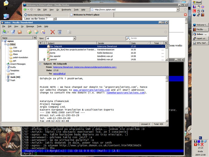Collapse the Inbox folder tree node
The width and height of the screenshot is (209, 157).
pos(5,44)
